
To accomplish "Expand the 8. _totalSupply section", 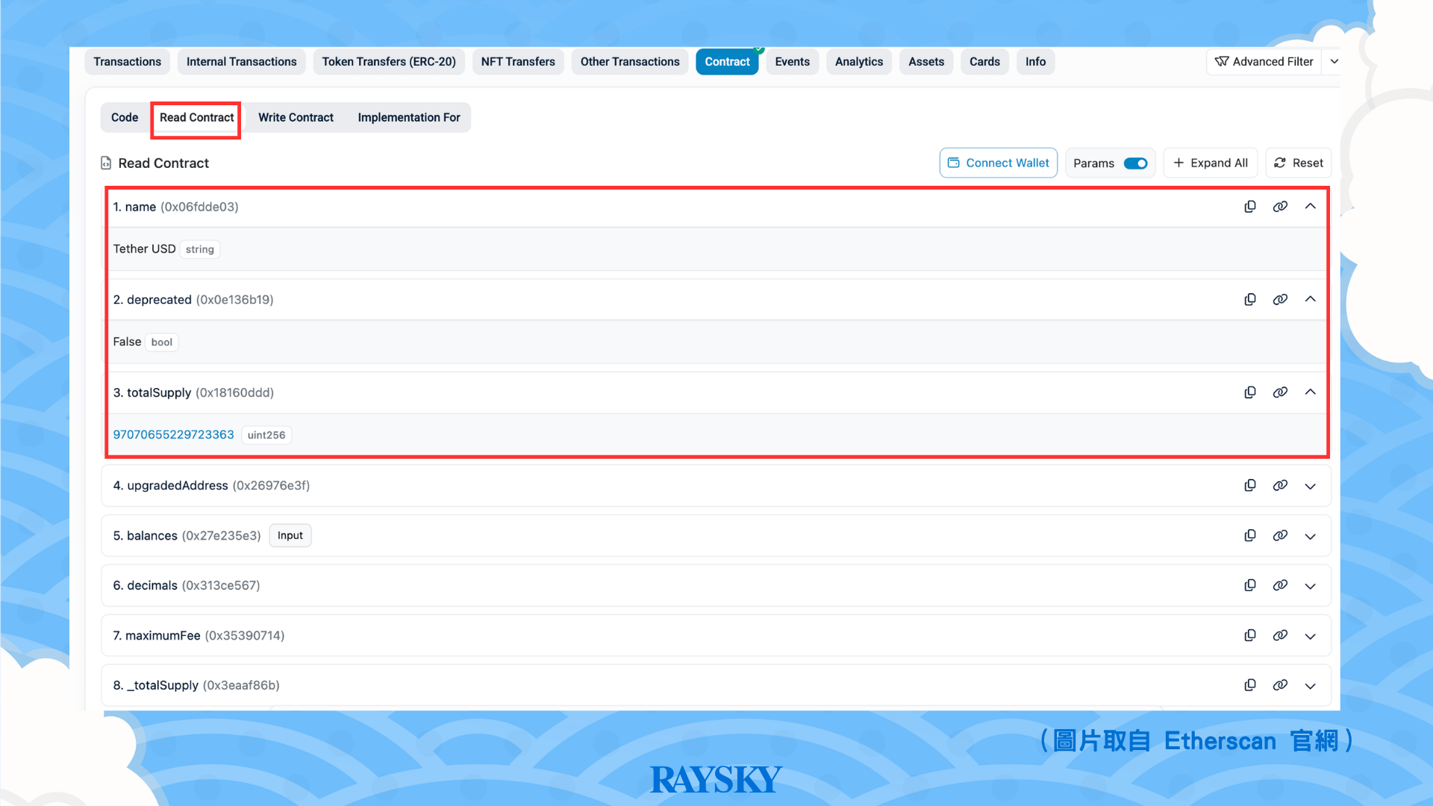I will [x=1311, y=686].
